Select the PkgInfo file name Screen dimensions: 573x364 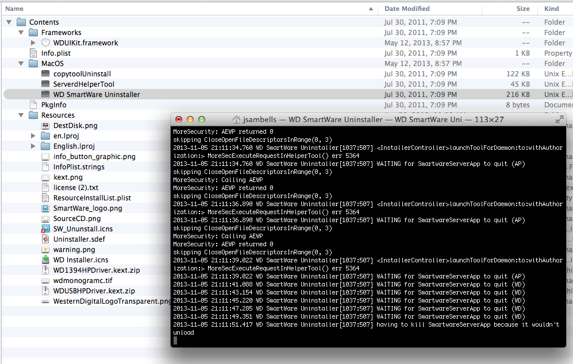tap(53, 105)
